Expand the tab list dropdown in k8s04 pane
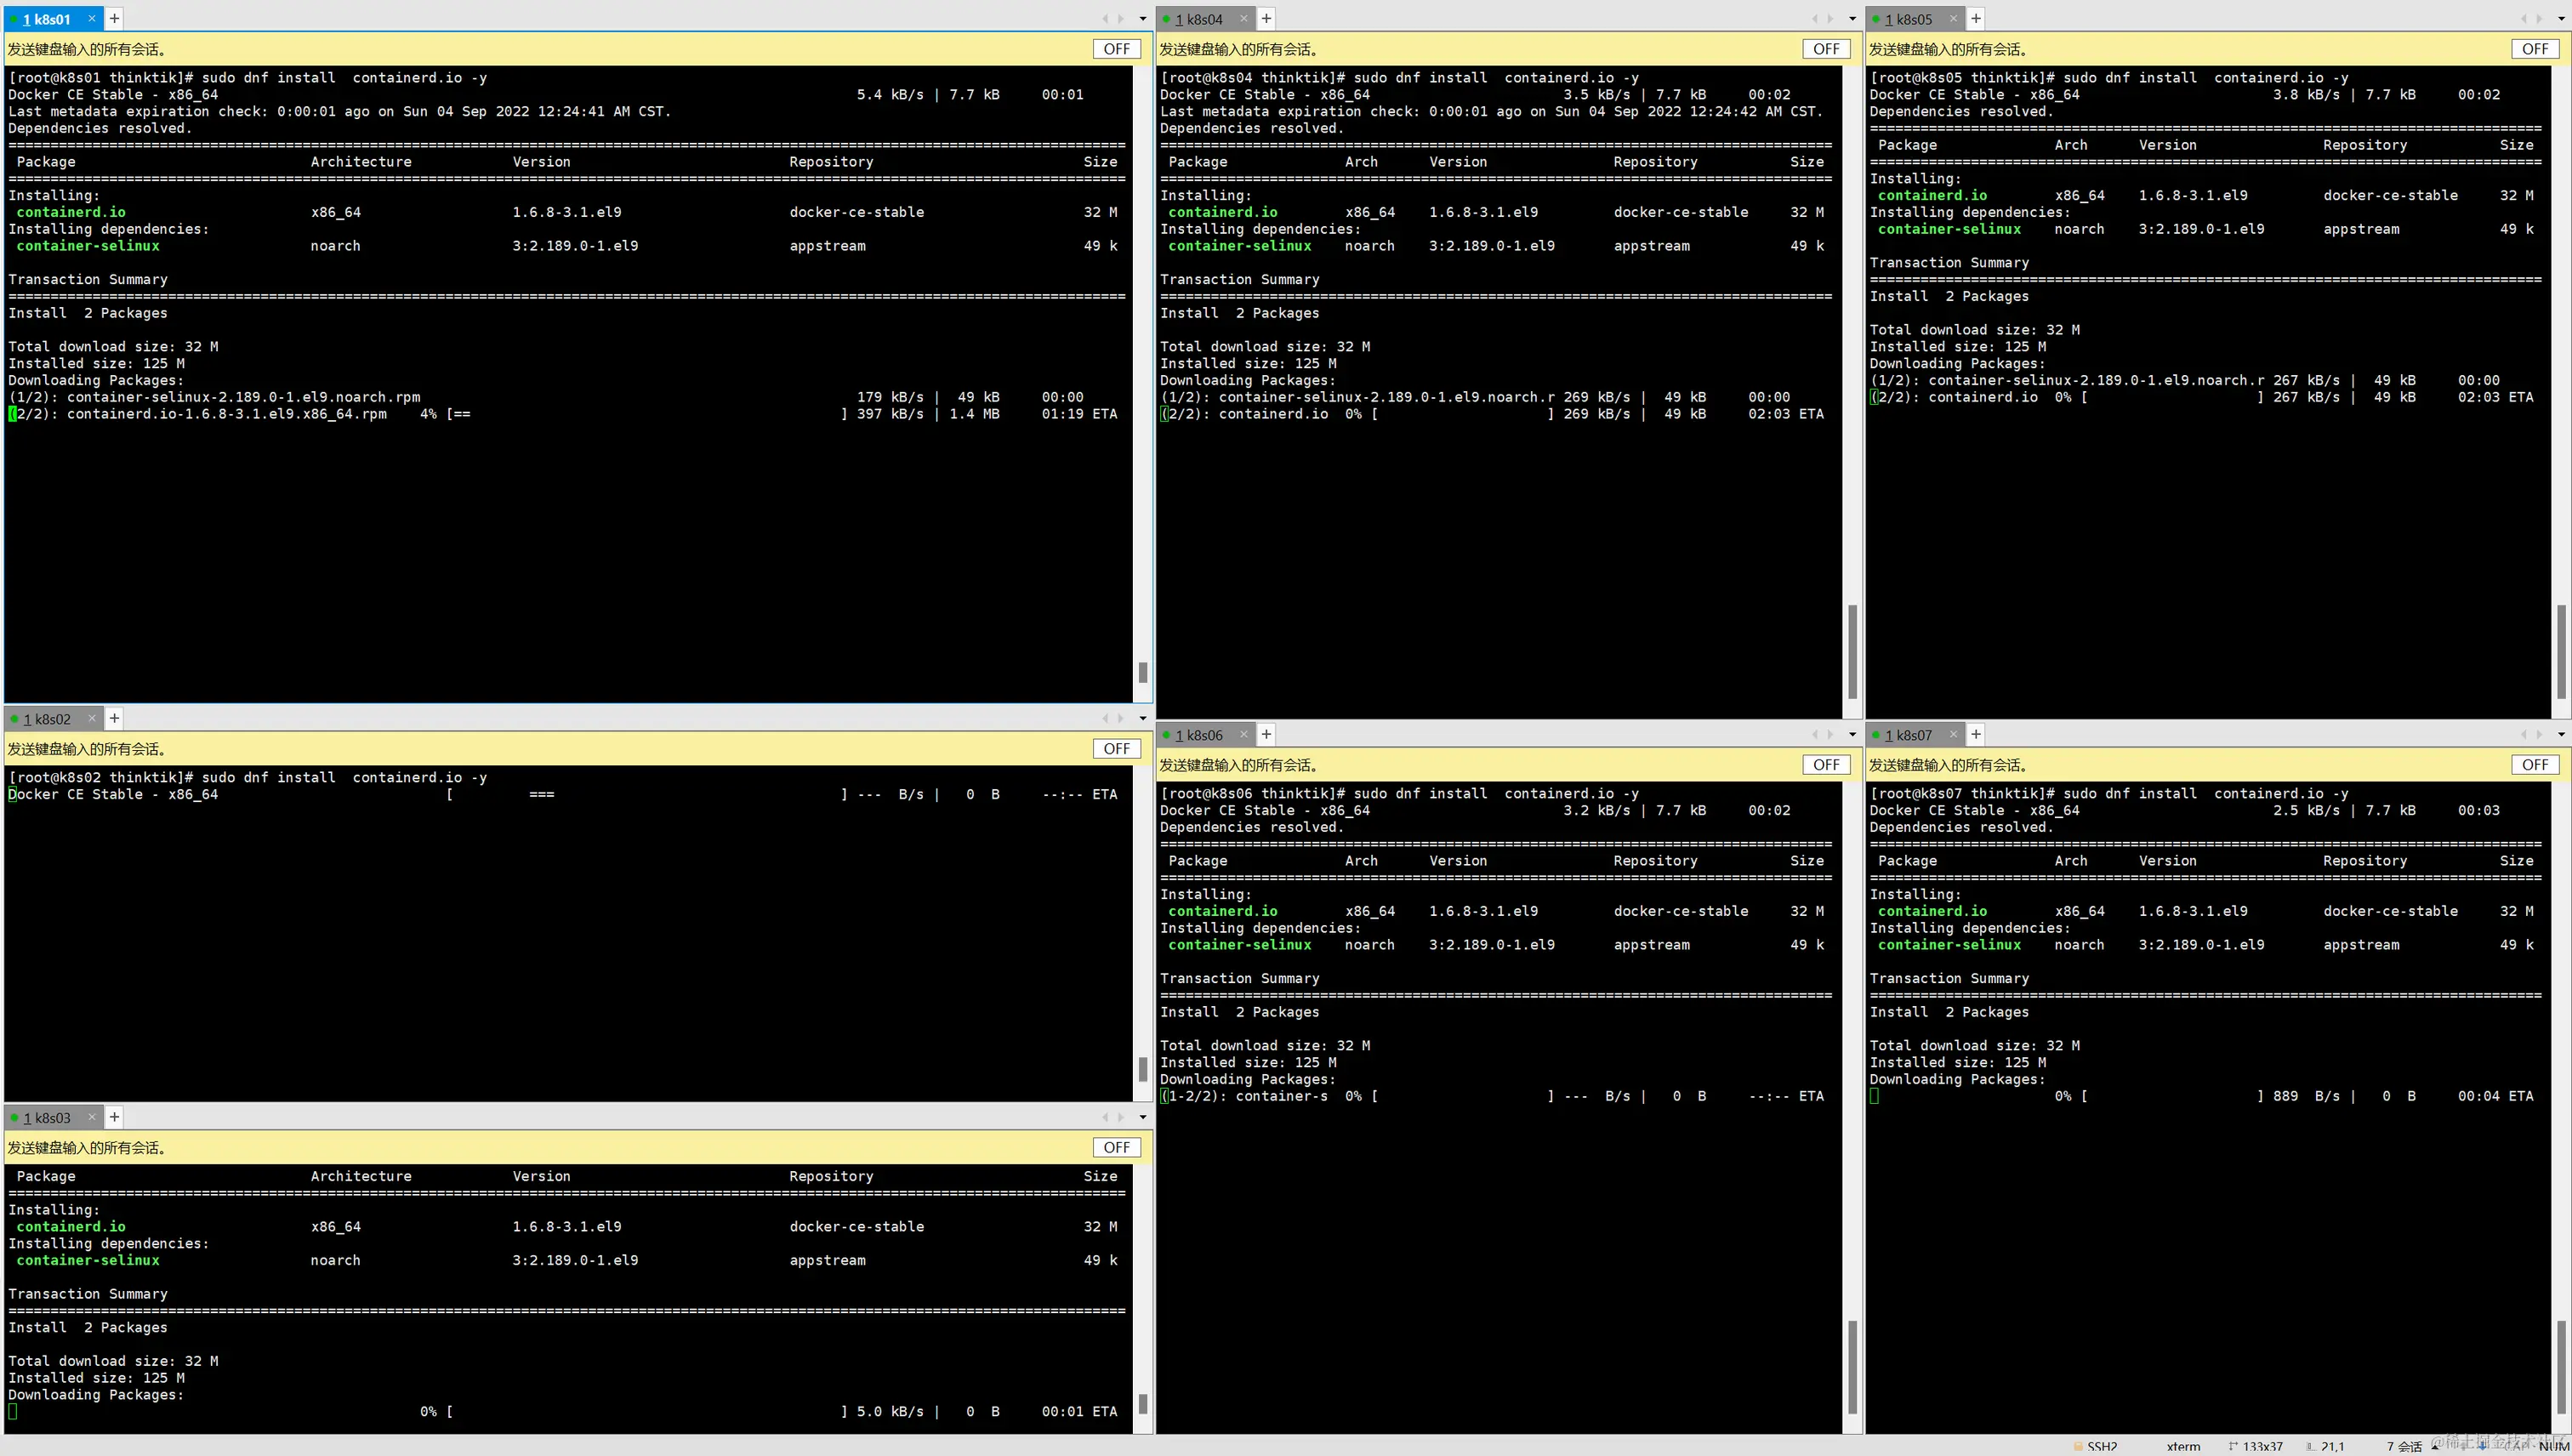 [1852, 19]
